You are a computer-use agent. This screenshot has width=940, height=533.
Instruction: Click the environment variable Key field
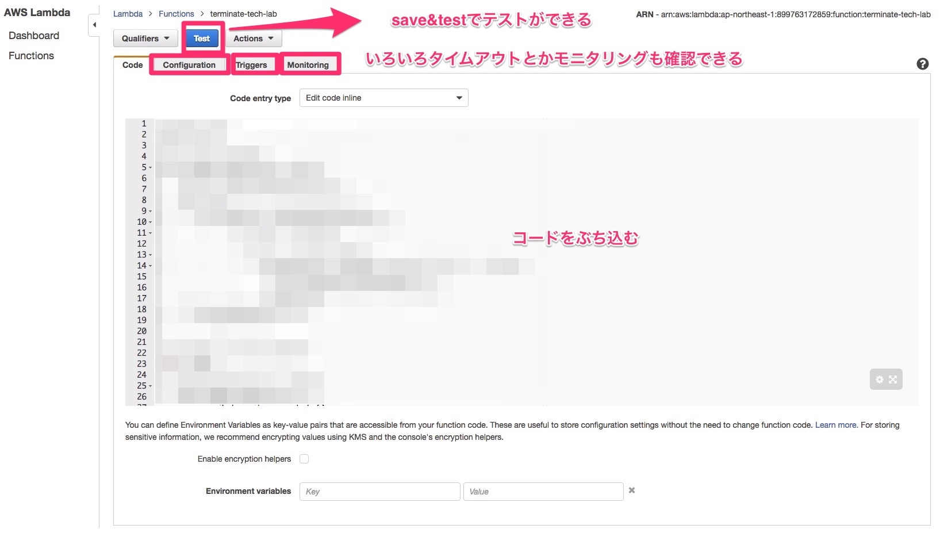379,492
